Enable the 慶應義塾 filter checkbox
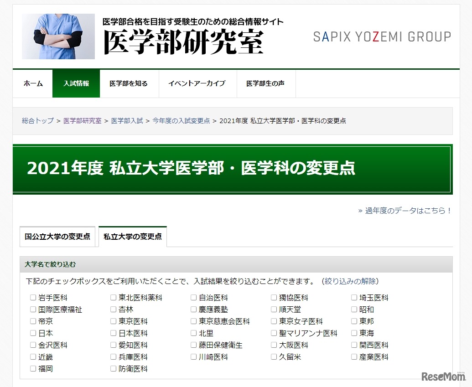The width and height of the screenshot is (472, 387). click(193, 309)
